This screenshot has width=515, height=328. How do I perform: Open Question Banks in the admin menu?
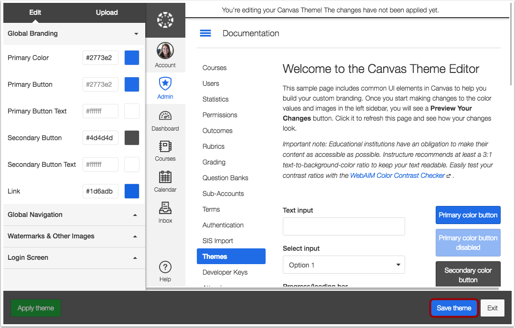(x=225, y=178)
